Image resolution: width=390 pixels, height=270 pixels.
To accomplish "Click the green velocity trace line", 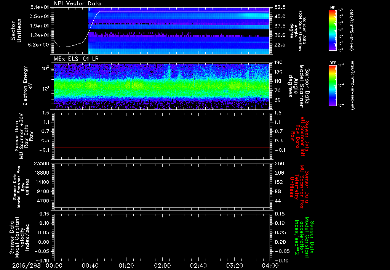I will (162, 242).
